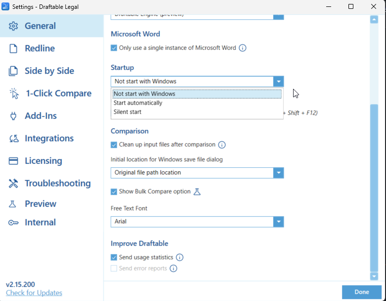Screen dimensions: 386x301
Task: Open the partially visible engine dropdown arrow at top
Action: point(278,17)
